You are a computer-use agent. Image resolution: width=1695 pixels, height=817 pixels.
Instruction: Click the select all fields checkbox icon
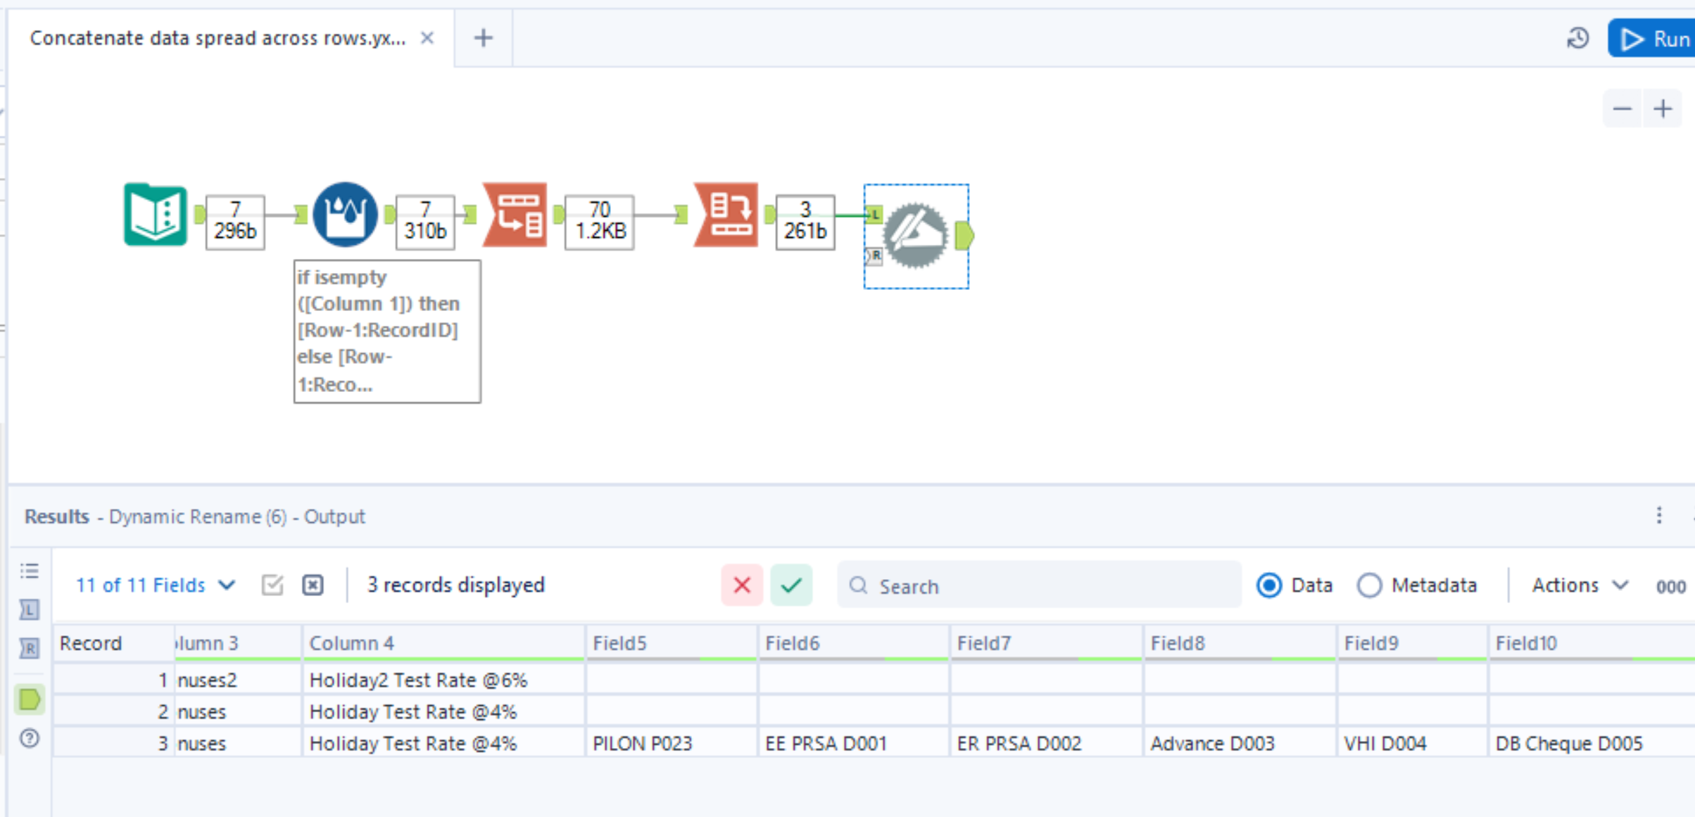click(272, 585)
